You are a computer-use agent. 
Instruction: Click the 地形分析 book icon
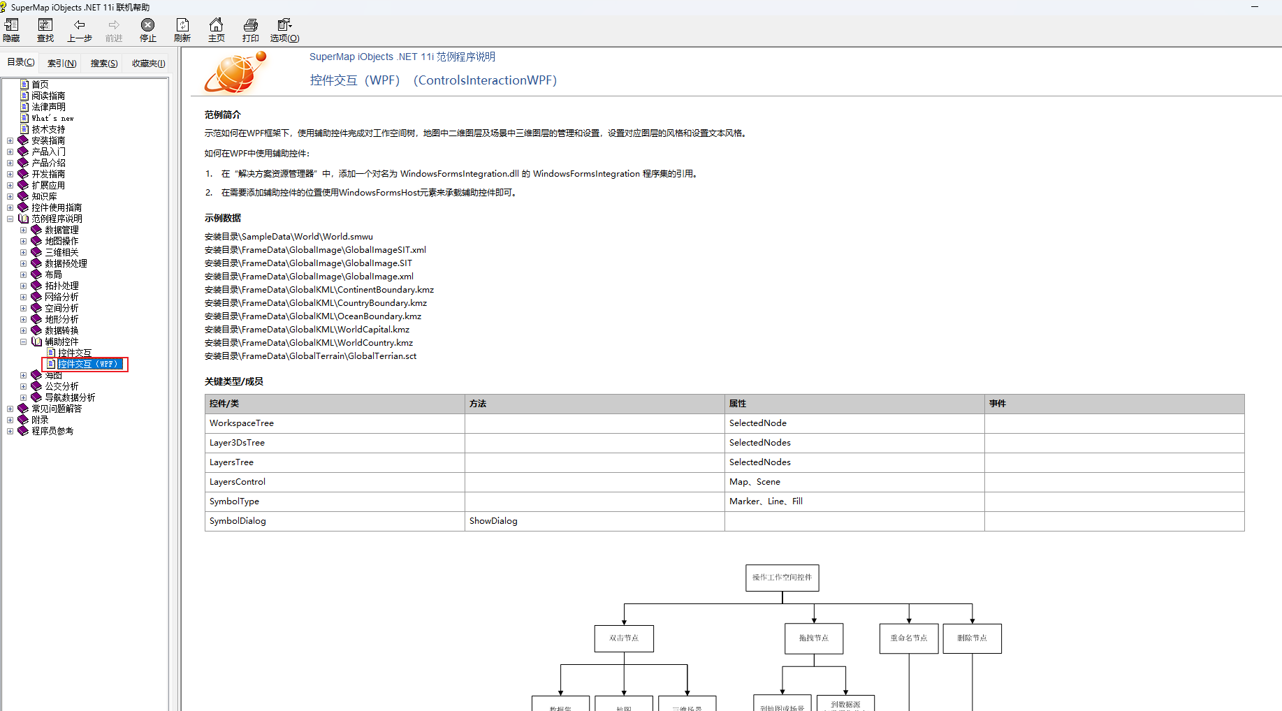tap(36, 319)
